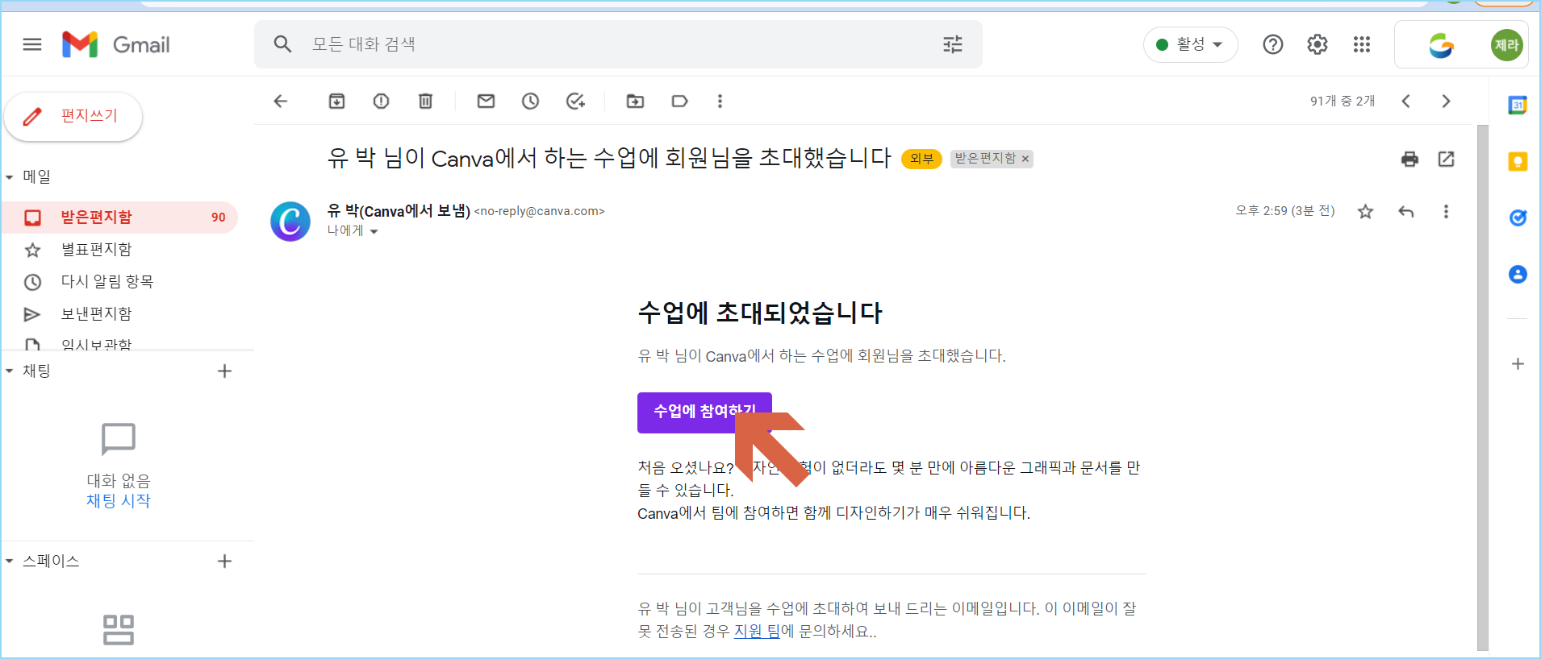This screenshot has width=1541, height=659.
Task: Open the settings gear icon
Action: click(x=1318, y=44)
